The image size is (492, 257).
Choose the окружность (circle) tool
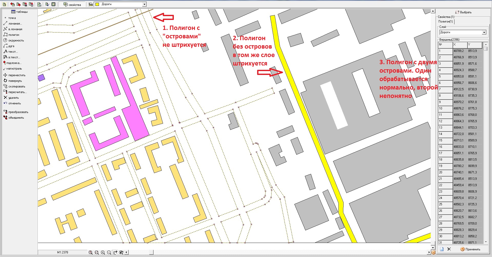coord(16,40)
